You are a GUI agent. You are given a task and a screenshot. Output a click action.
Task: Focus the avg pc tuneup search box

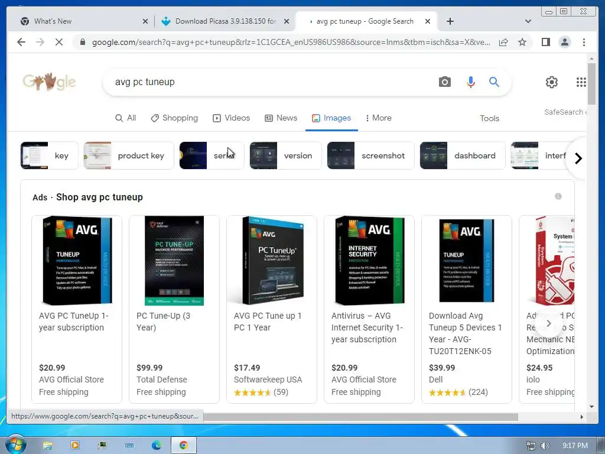270,82
